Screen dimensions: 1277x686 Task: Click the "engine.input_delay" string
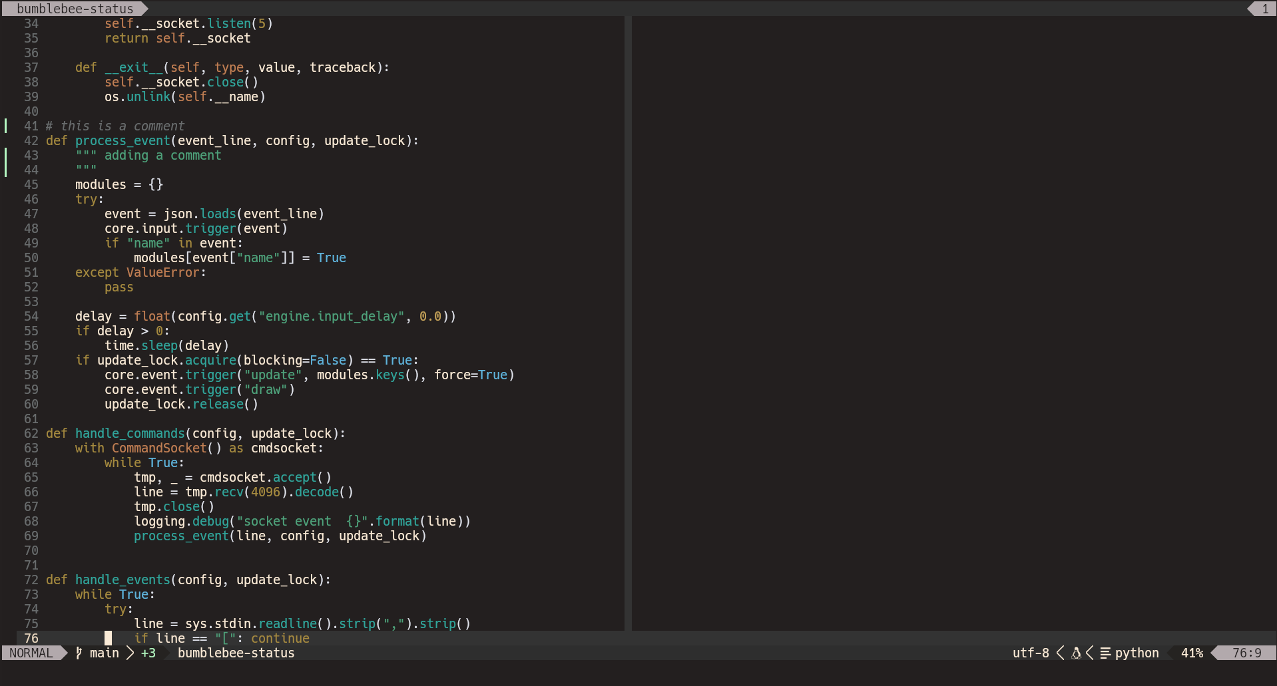click(331, 316)
